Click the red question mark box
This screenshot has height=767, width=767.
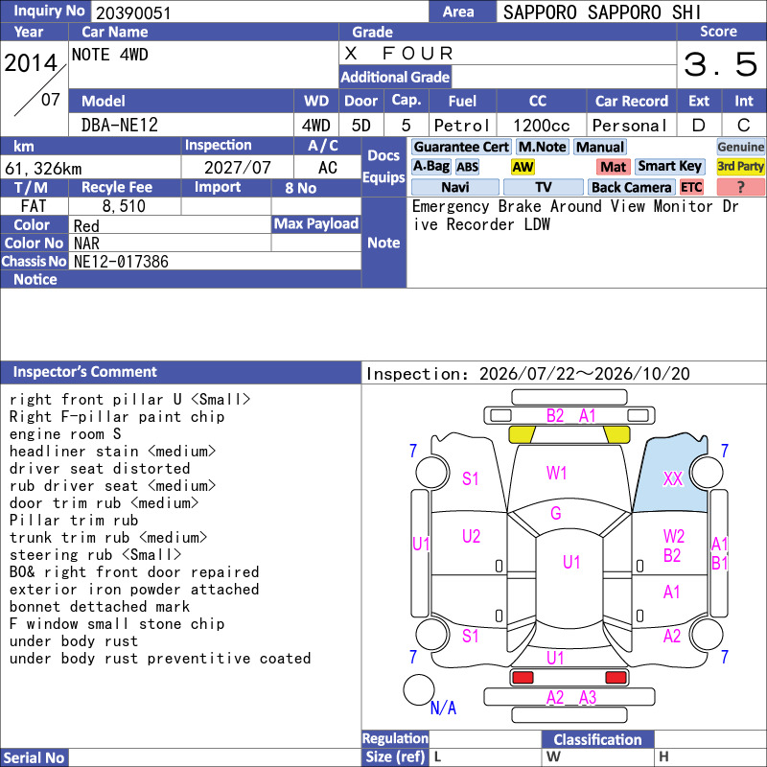click(740, 187)
